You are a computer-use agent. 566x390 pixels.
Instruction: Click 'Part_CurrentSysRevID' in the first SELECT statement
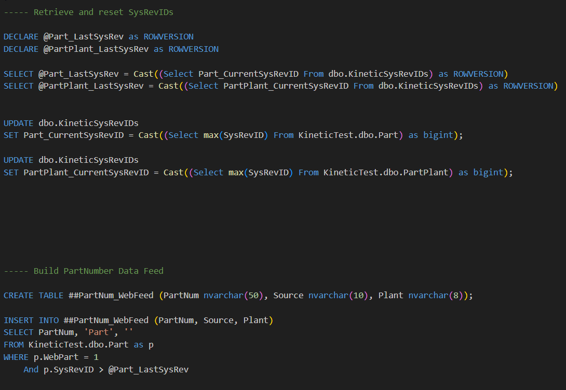[248, 74]
